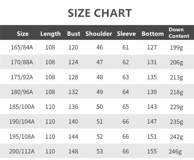Select the 246g down content value
Image resolution: width=194 pixels, height=160 pixels.
point(175,151)
